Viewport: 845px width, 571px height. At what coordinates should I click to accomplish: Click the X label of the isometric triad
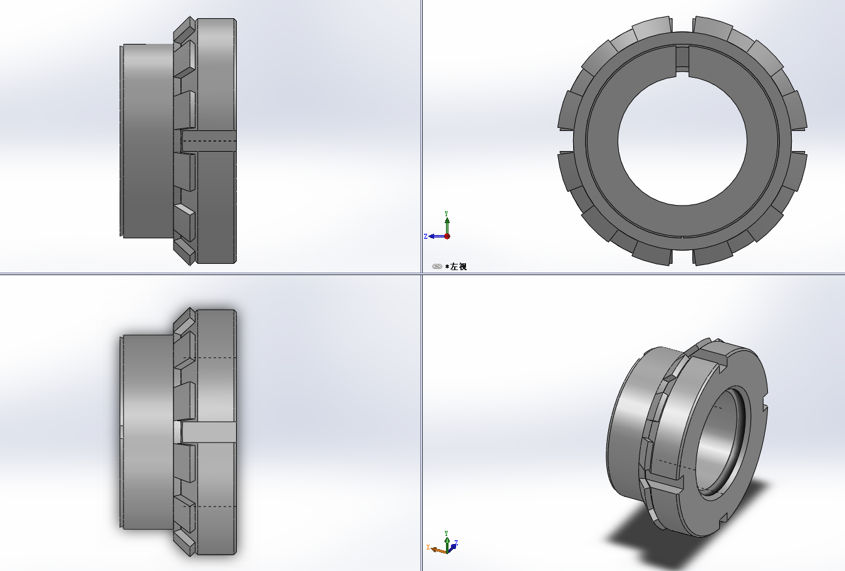click(428, 547)
